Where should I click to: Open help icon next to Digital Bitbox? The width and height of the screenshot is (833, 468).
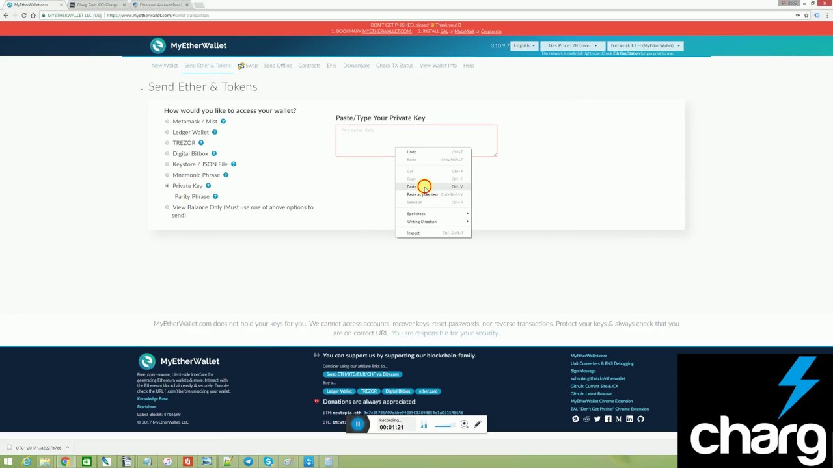tap(213, 153)
